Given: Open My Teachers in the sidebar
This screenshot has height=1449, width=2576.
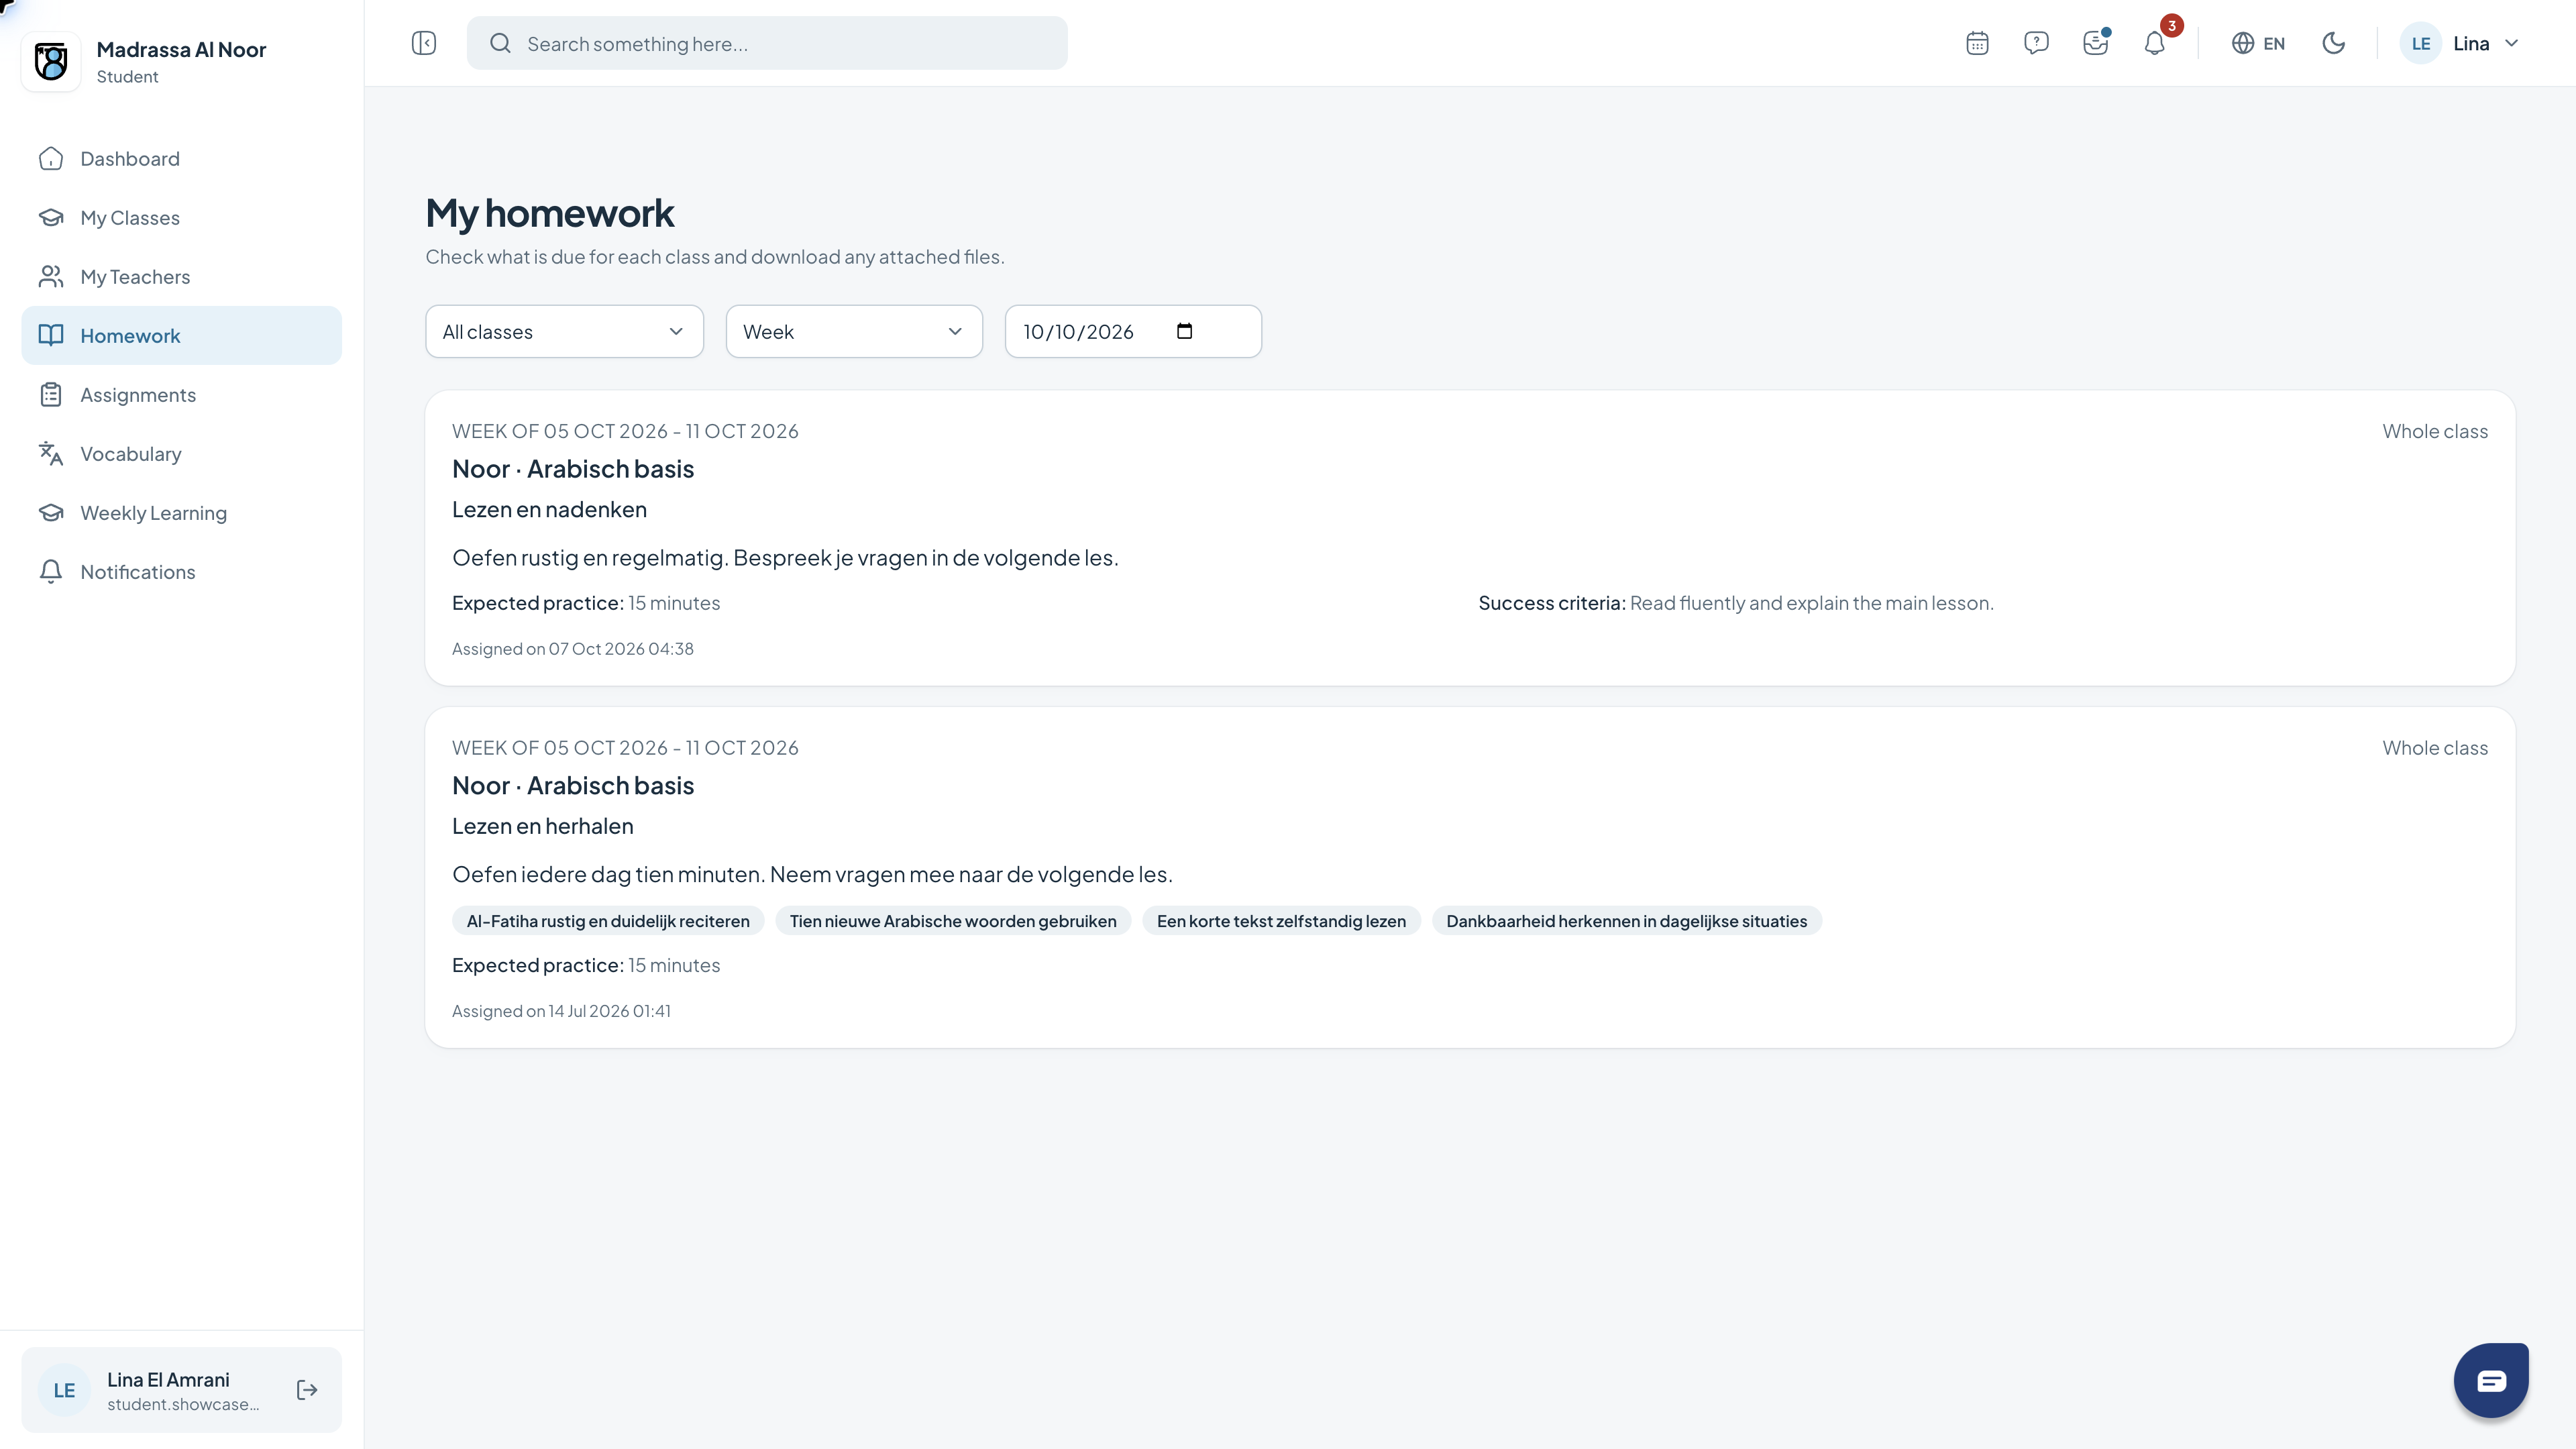Looking at the screenshot, I should coord(181,277).
